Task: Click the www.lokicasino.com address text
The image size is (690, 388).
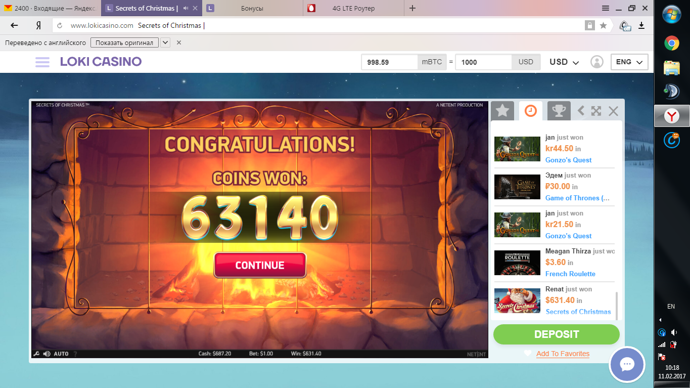Action: [x=102, y=25]
